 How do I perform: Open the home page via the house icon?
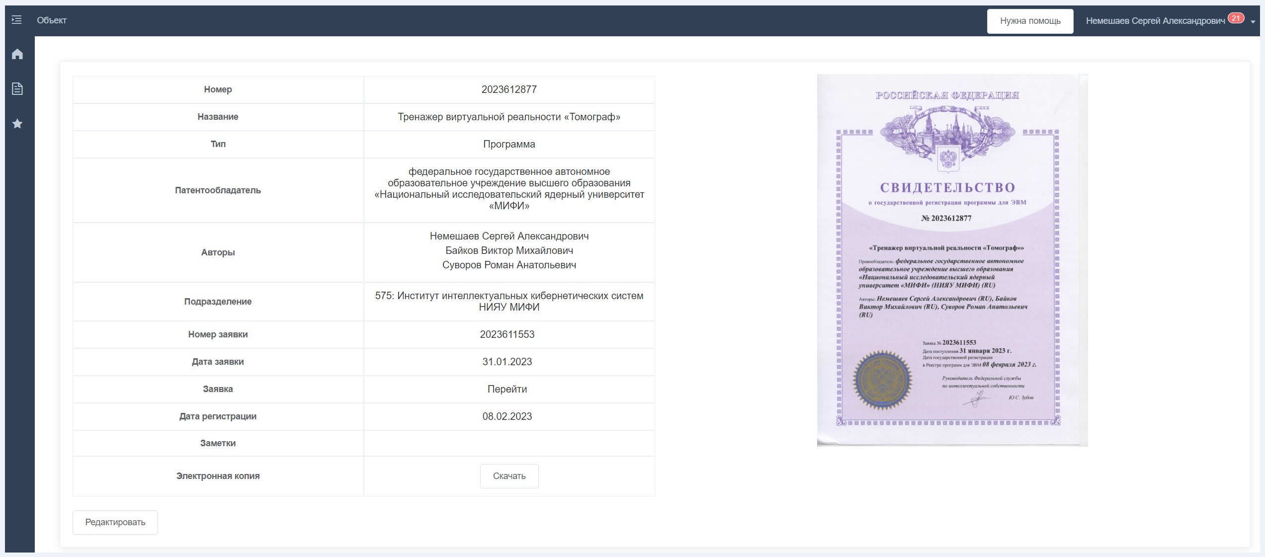pyautogui.click(x=17, y=54)
